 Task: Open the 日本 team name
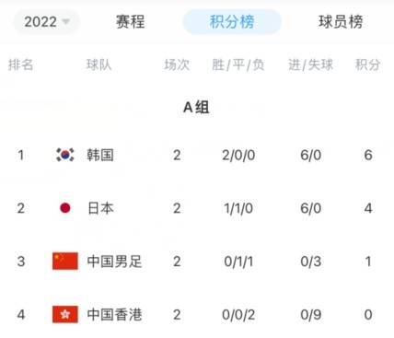click(100, 208)
